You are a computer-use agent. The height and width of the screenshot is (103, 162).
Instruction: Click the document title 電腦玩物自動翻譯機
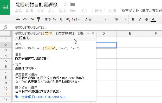tap(36, 5)
